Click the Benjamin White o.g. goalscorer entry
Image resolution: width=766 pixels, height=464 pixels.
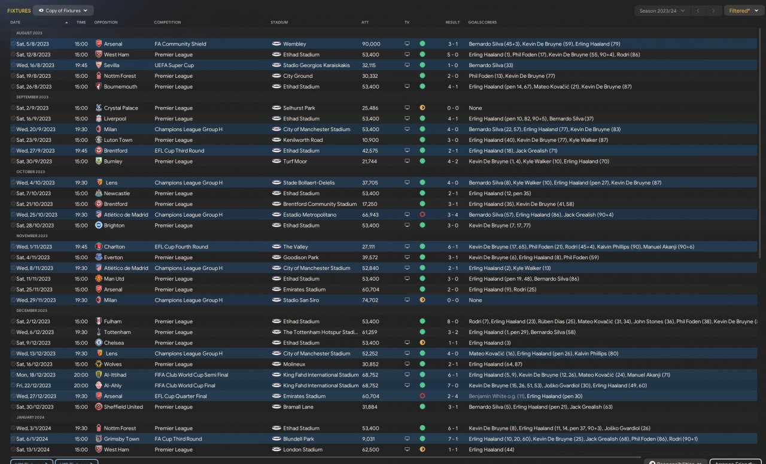(496, 396)
